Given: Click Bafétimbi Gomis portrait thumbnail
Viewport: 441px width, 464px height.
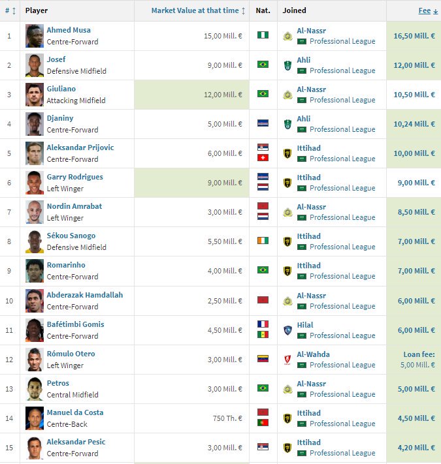Looking at the screenshot, I should (x=35, y=330).
